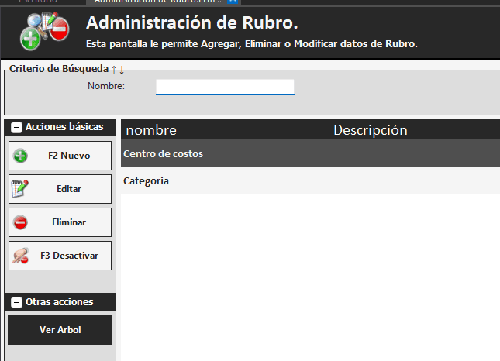This screenshot has width=500, height=361.
Task: Click the notepad pencil icon on Editar
Action: click(x=21, y=188)
